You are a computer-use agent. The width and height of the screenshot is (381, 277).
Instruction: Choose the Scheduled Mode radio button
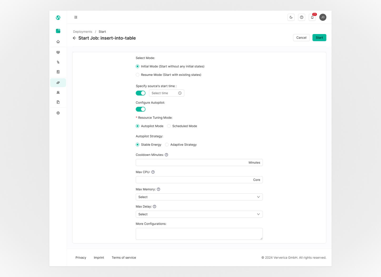tap(169, 126)
